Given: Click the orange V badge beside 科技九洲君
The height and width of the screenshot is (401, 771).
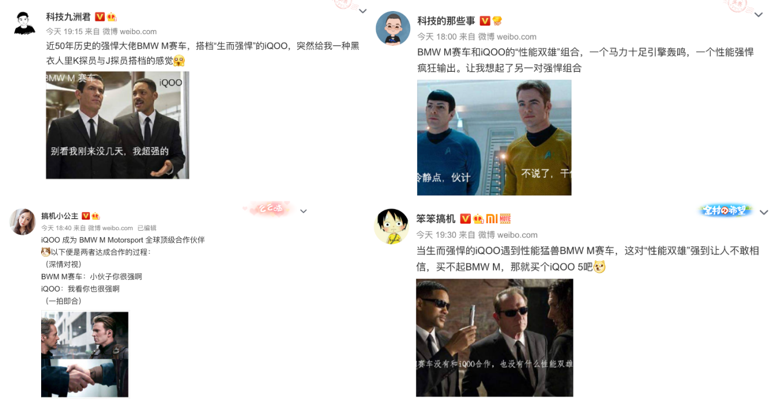Looking at the screenshot, I should 99,17.
